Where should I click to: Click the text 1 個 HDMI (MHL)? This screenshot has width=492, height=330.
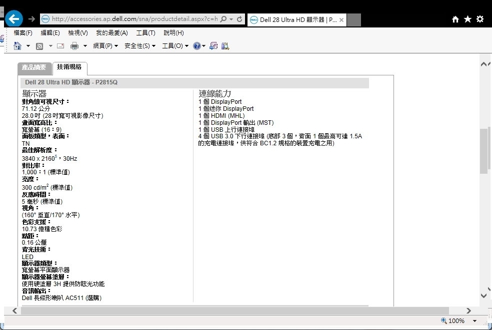point(221,116)
